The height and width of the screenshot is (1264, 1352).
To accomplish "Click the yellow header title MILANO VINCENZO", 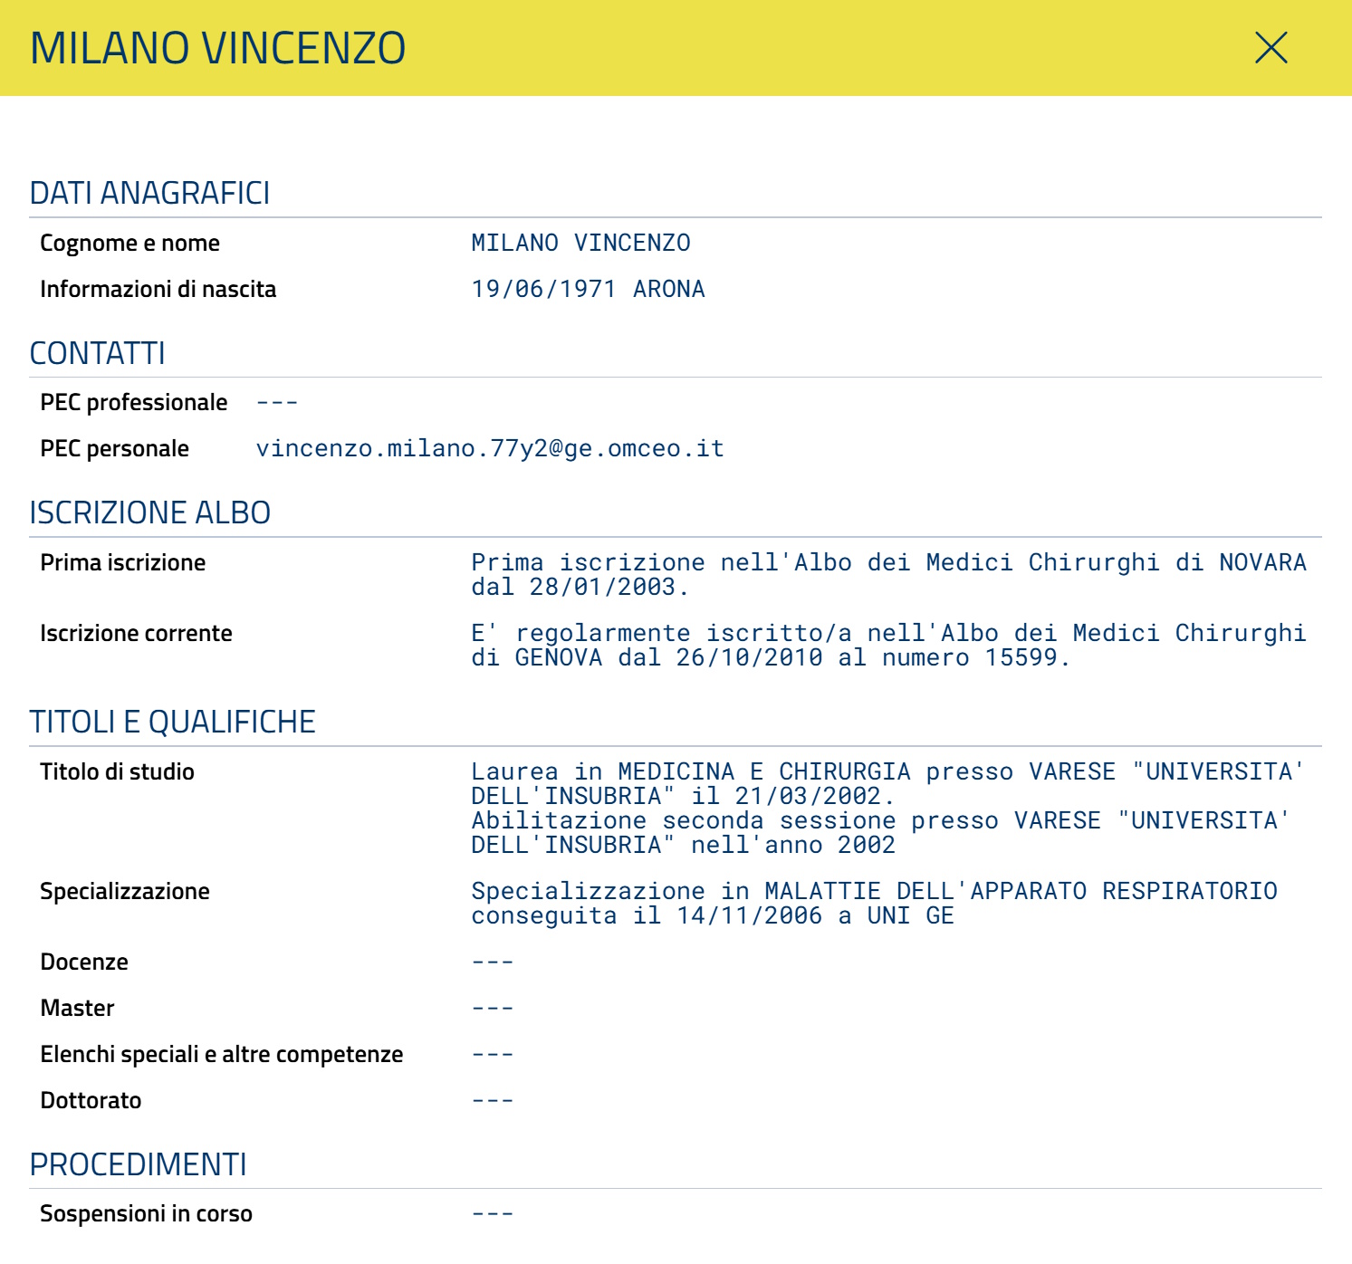I will (x=217, y=49).
